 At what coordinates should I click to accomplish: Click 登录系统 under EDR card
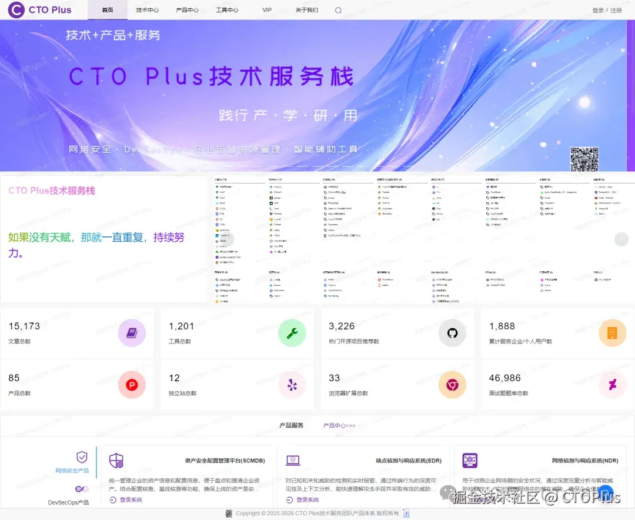click(308, 500)
